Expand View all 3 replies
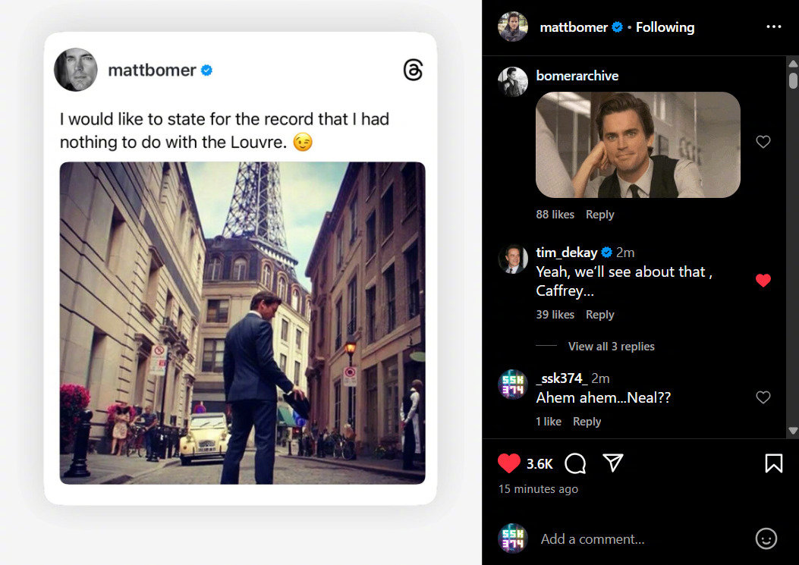The image size is (799, 565). pos(611,346)
